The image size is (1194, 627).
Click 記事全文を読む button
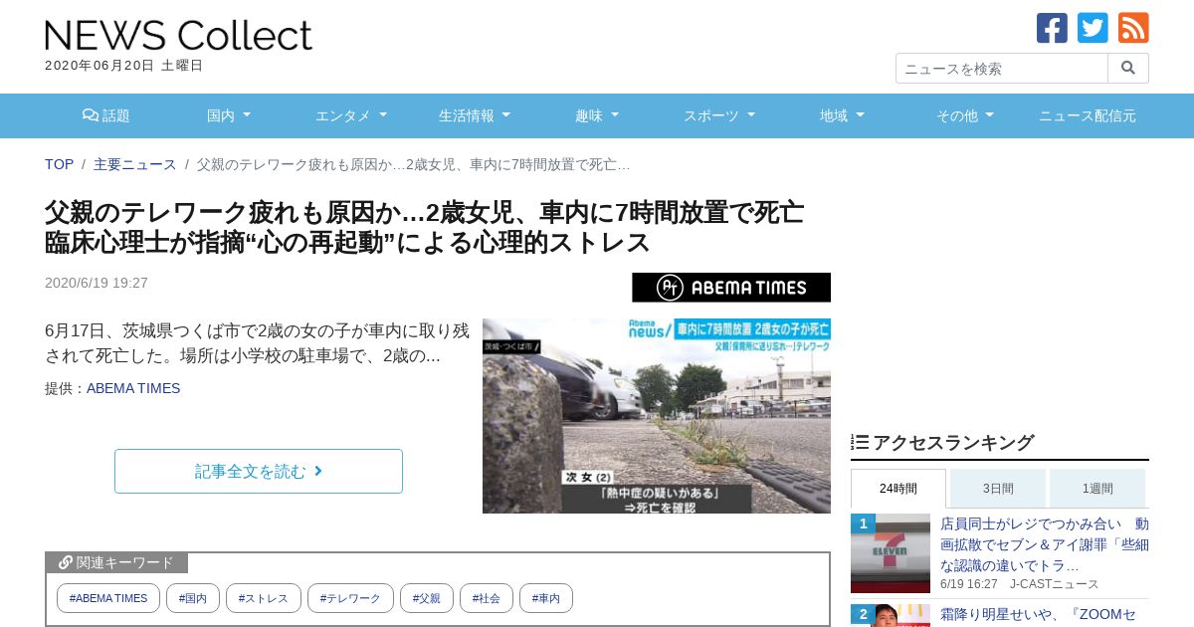tap(259, 471)
